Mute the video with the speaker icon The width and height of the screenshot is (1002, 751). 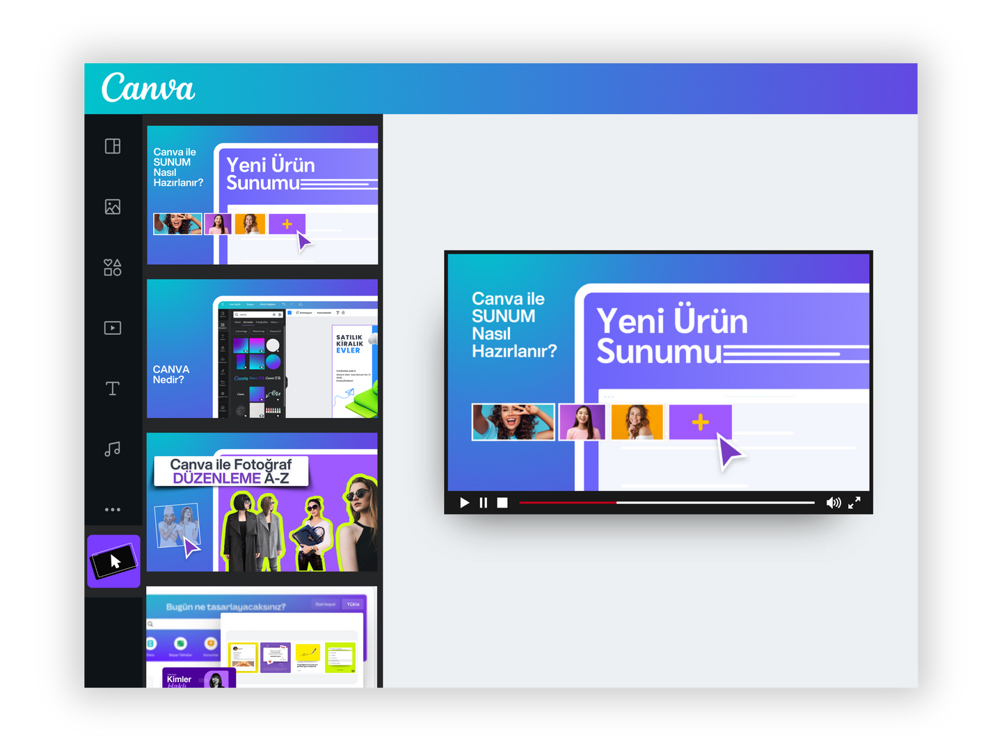pyautogui.click(x=834, y=503)
